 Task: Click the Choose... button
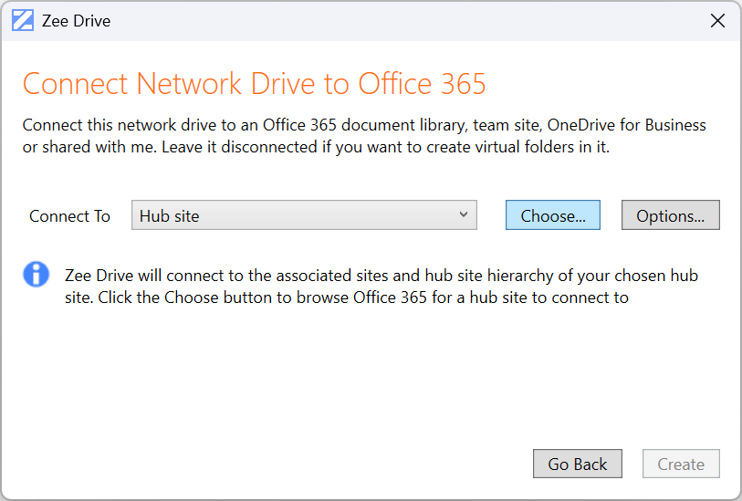553,216
